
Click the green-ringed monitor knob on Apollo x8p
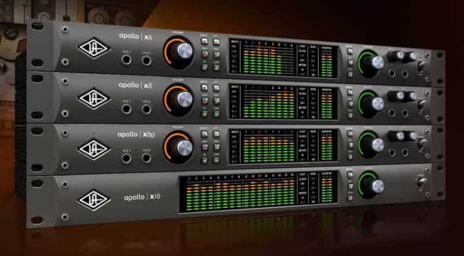click(x=371, y=144)
